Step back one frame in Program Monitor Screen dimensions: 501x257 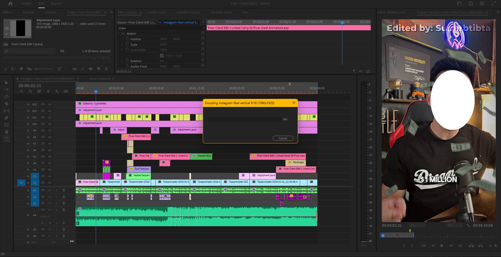coord(433,246)
